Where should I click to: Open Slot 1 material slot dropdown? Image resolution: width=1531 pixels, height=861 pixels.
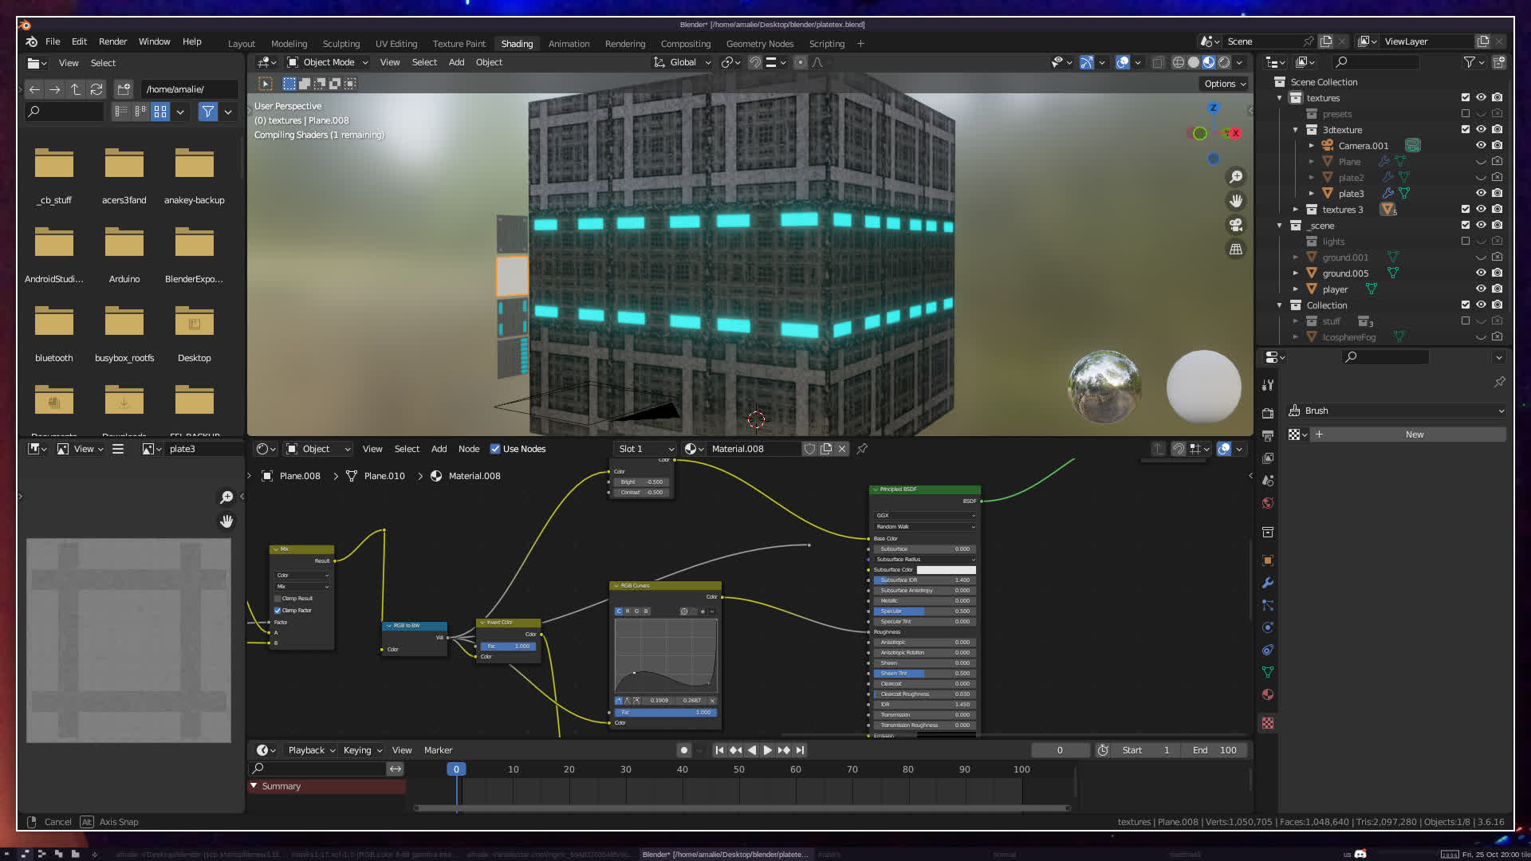(646, 449)
